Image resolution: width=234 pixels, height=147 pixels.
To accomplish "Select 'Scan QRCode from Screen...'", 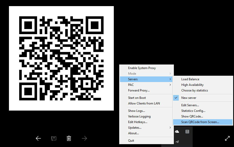I will coord(199,122).
